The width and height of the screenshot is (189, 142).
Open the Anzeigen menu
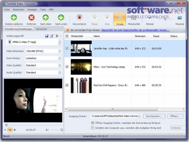(32, 10)
